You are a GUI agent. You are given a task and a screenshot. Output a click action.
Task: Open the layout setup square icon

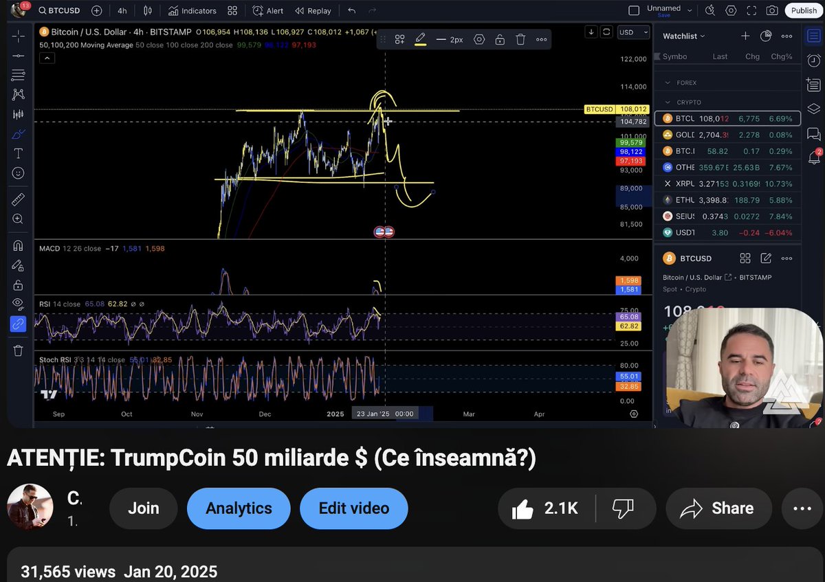(x=634, y=10)
